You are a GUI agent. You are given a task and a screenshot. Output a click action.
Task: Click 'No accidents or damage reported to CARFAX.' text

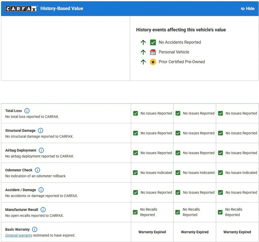point(42,196)
